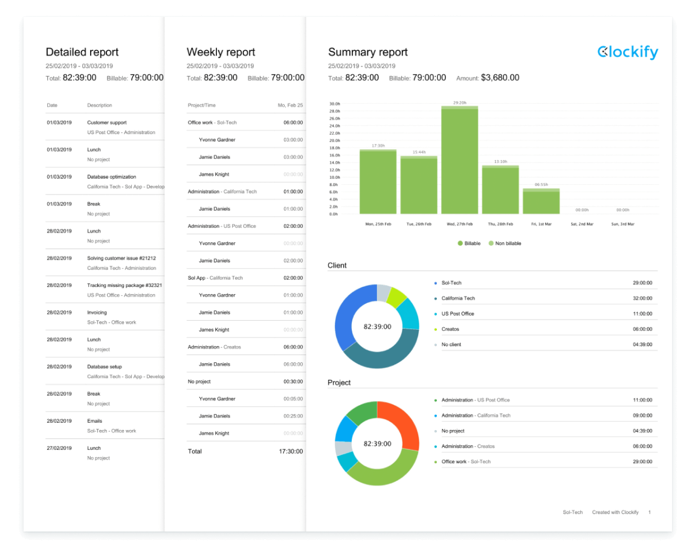Toggle the blue Administration - California Tech dot
This screenshot has height=549, width=695.
(436, 416)
